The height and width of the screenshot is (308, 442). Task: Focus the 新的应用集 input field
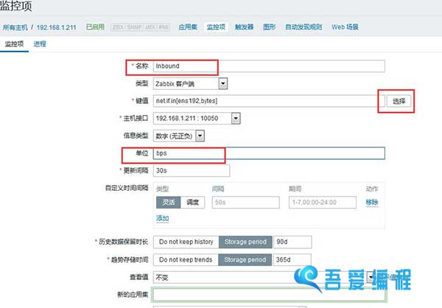pyautogui.click(x=269, y=295)
